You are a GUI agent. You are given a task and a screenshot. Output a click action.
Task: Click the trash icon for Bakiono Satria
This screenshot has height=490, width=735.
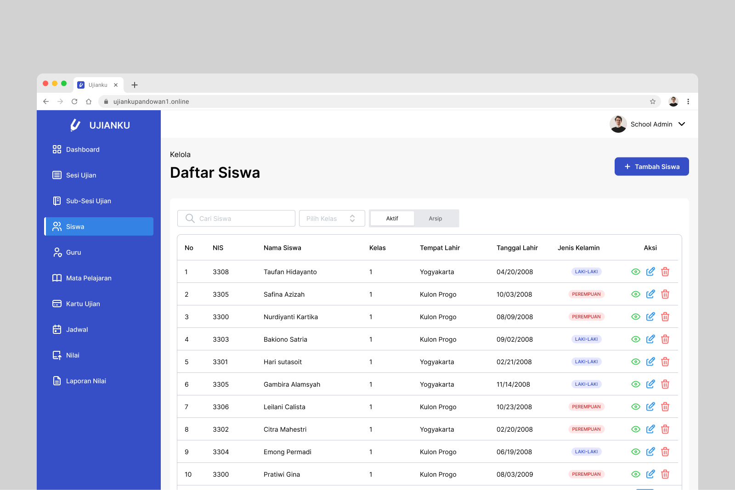coord(665,339)
